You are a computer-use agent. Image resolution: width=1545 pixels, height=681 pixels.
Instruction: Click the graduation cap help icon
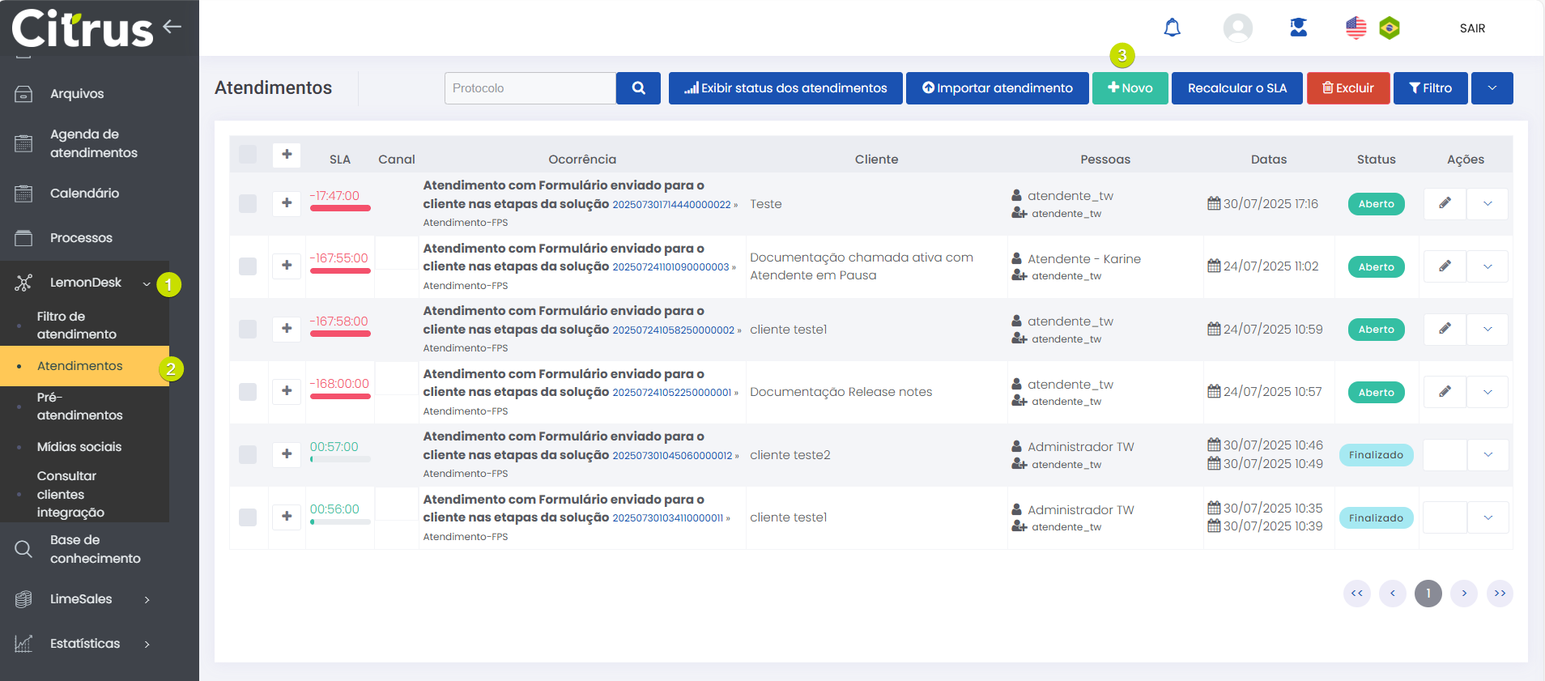[1298, 28]
